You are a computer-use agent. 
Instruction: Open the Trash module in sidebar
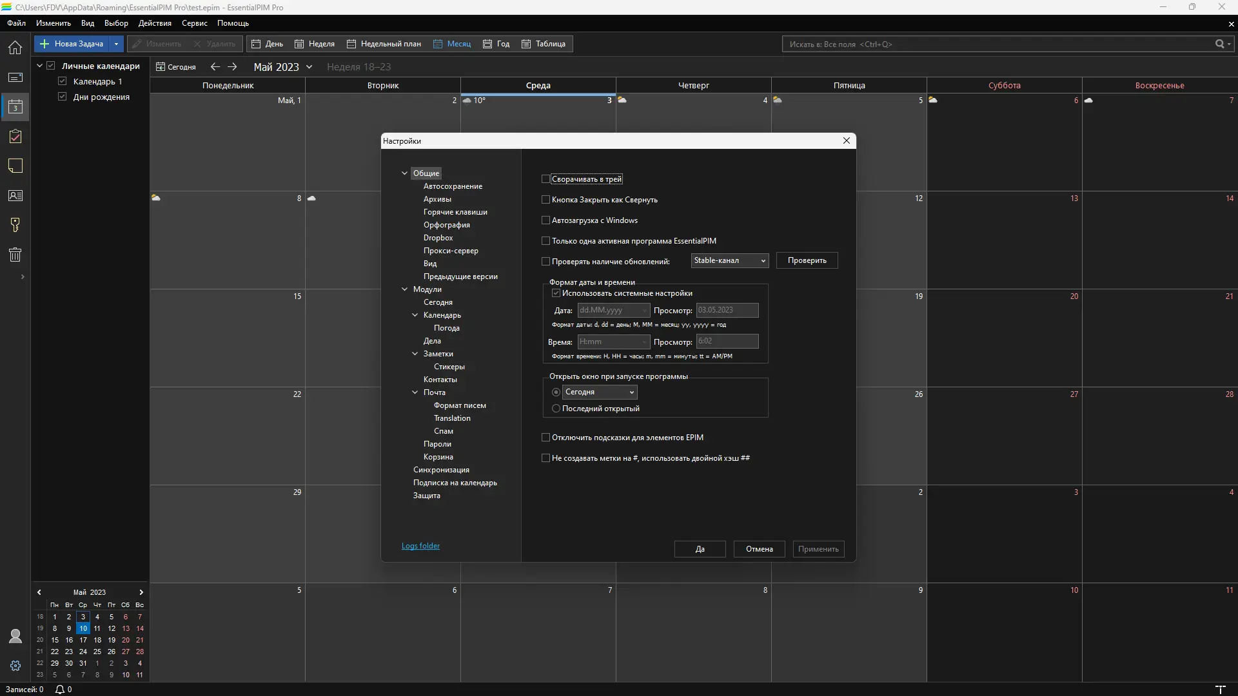pyautogui.click(x=15, y=255)
